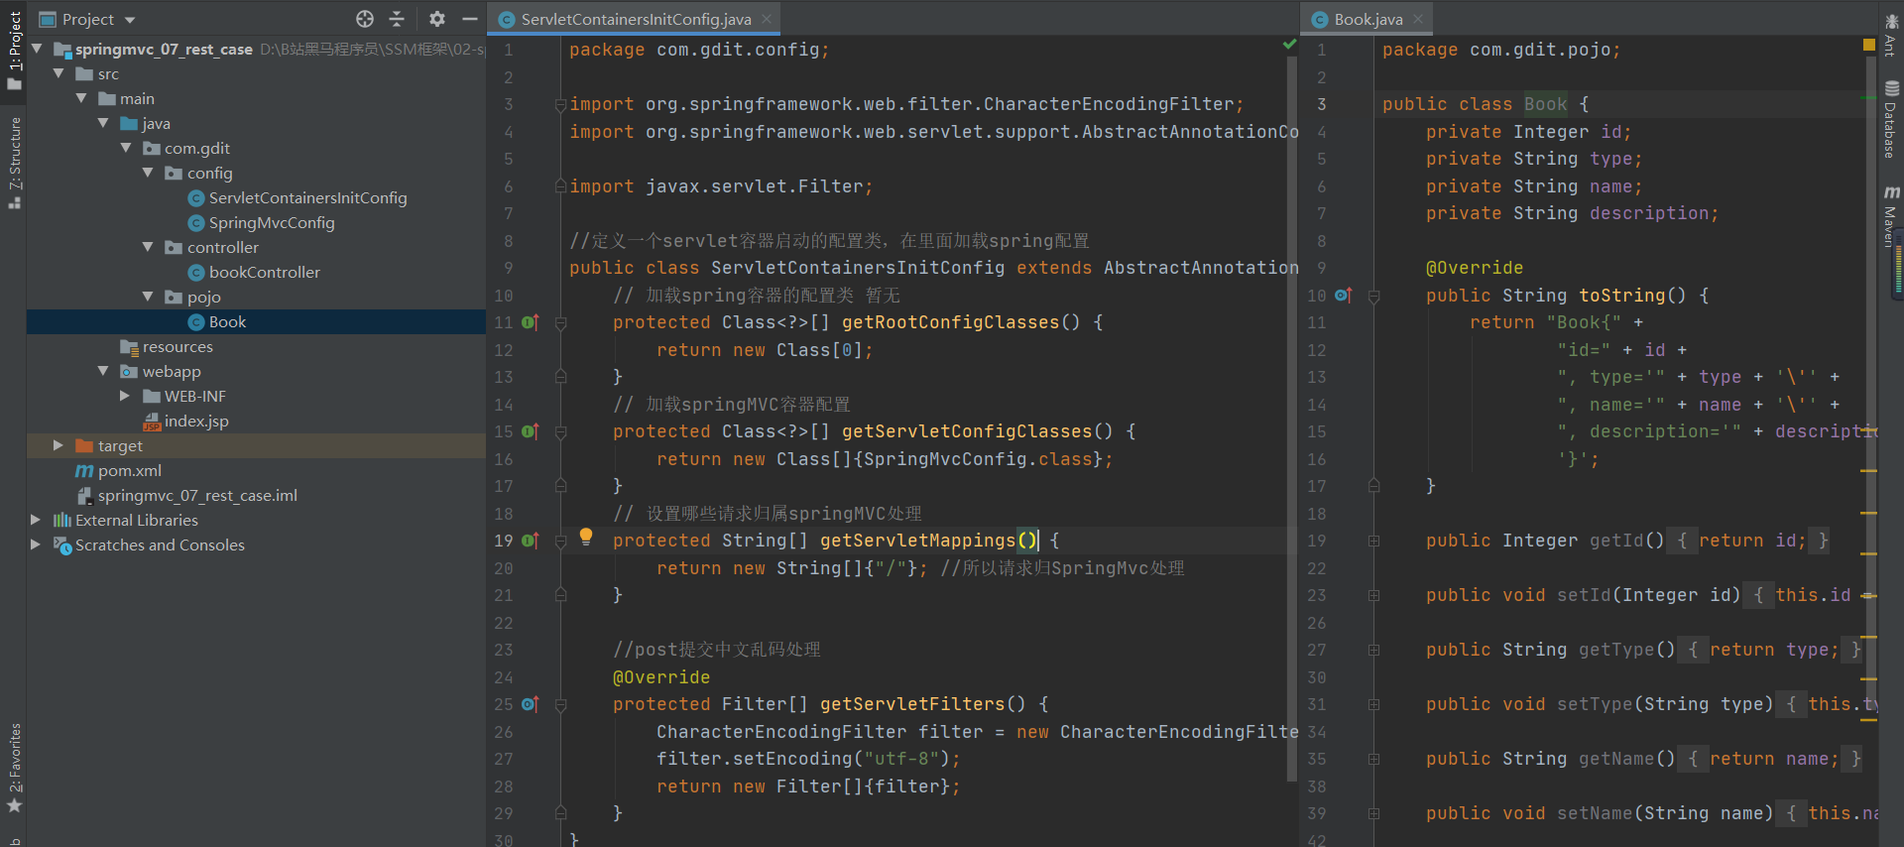This screenshot has height=847, width=1904.
Task: Hide the Project panel with minus icon
Action: (x=470, y=19)
